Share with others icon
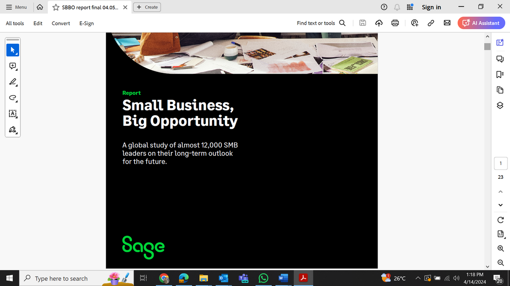This screenshot has height=286, width=510. (414, 23)
